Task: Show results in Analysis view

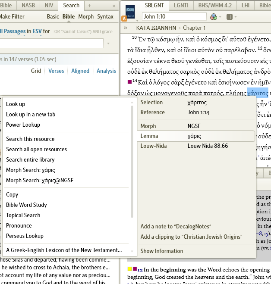Action: coord(106,71)
